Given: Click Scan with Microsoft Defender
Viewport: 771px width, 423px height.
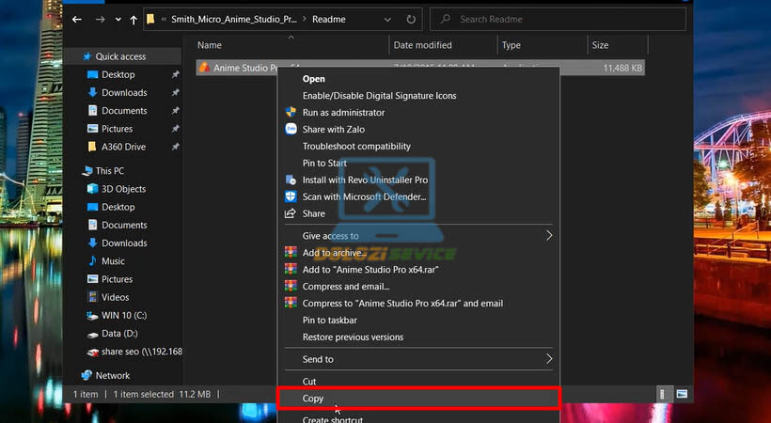Looking at the screenshot, I should (x=364, y=197).
